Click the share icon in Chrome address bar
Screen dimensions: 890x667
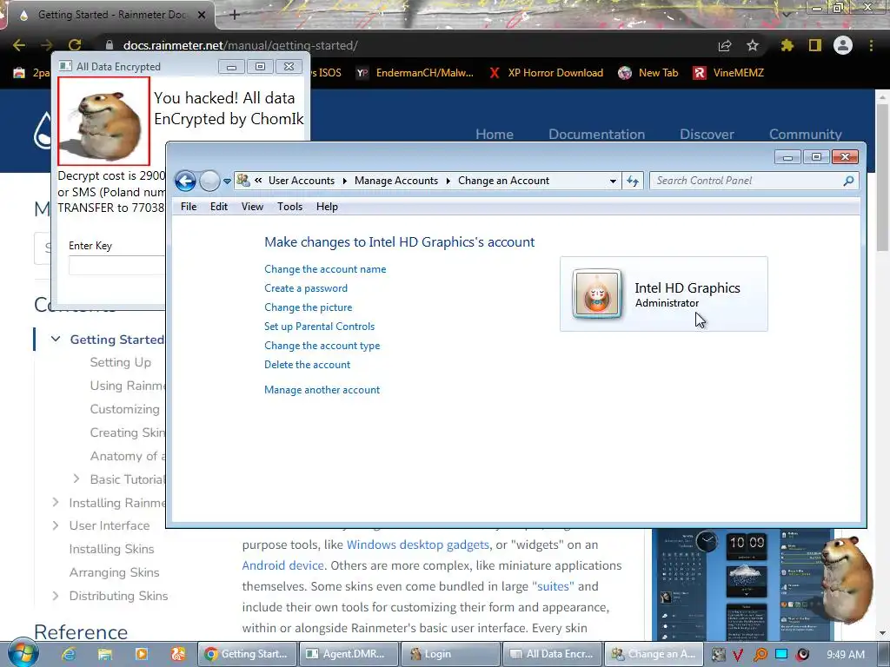coord(725,45)
